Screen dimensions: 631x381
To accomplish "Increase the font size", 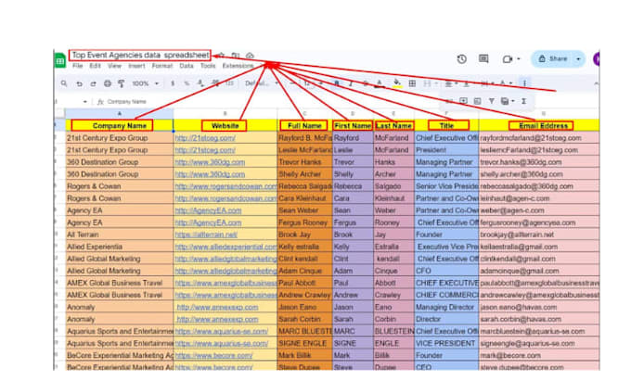I will (321, 83).
